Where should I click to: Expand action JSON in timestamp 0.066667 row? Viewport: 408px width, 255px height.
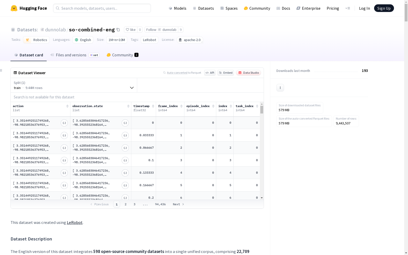pos(64,148)
